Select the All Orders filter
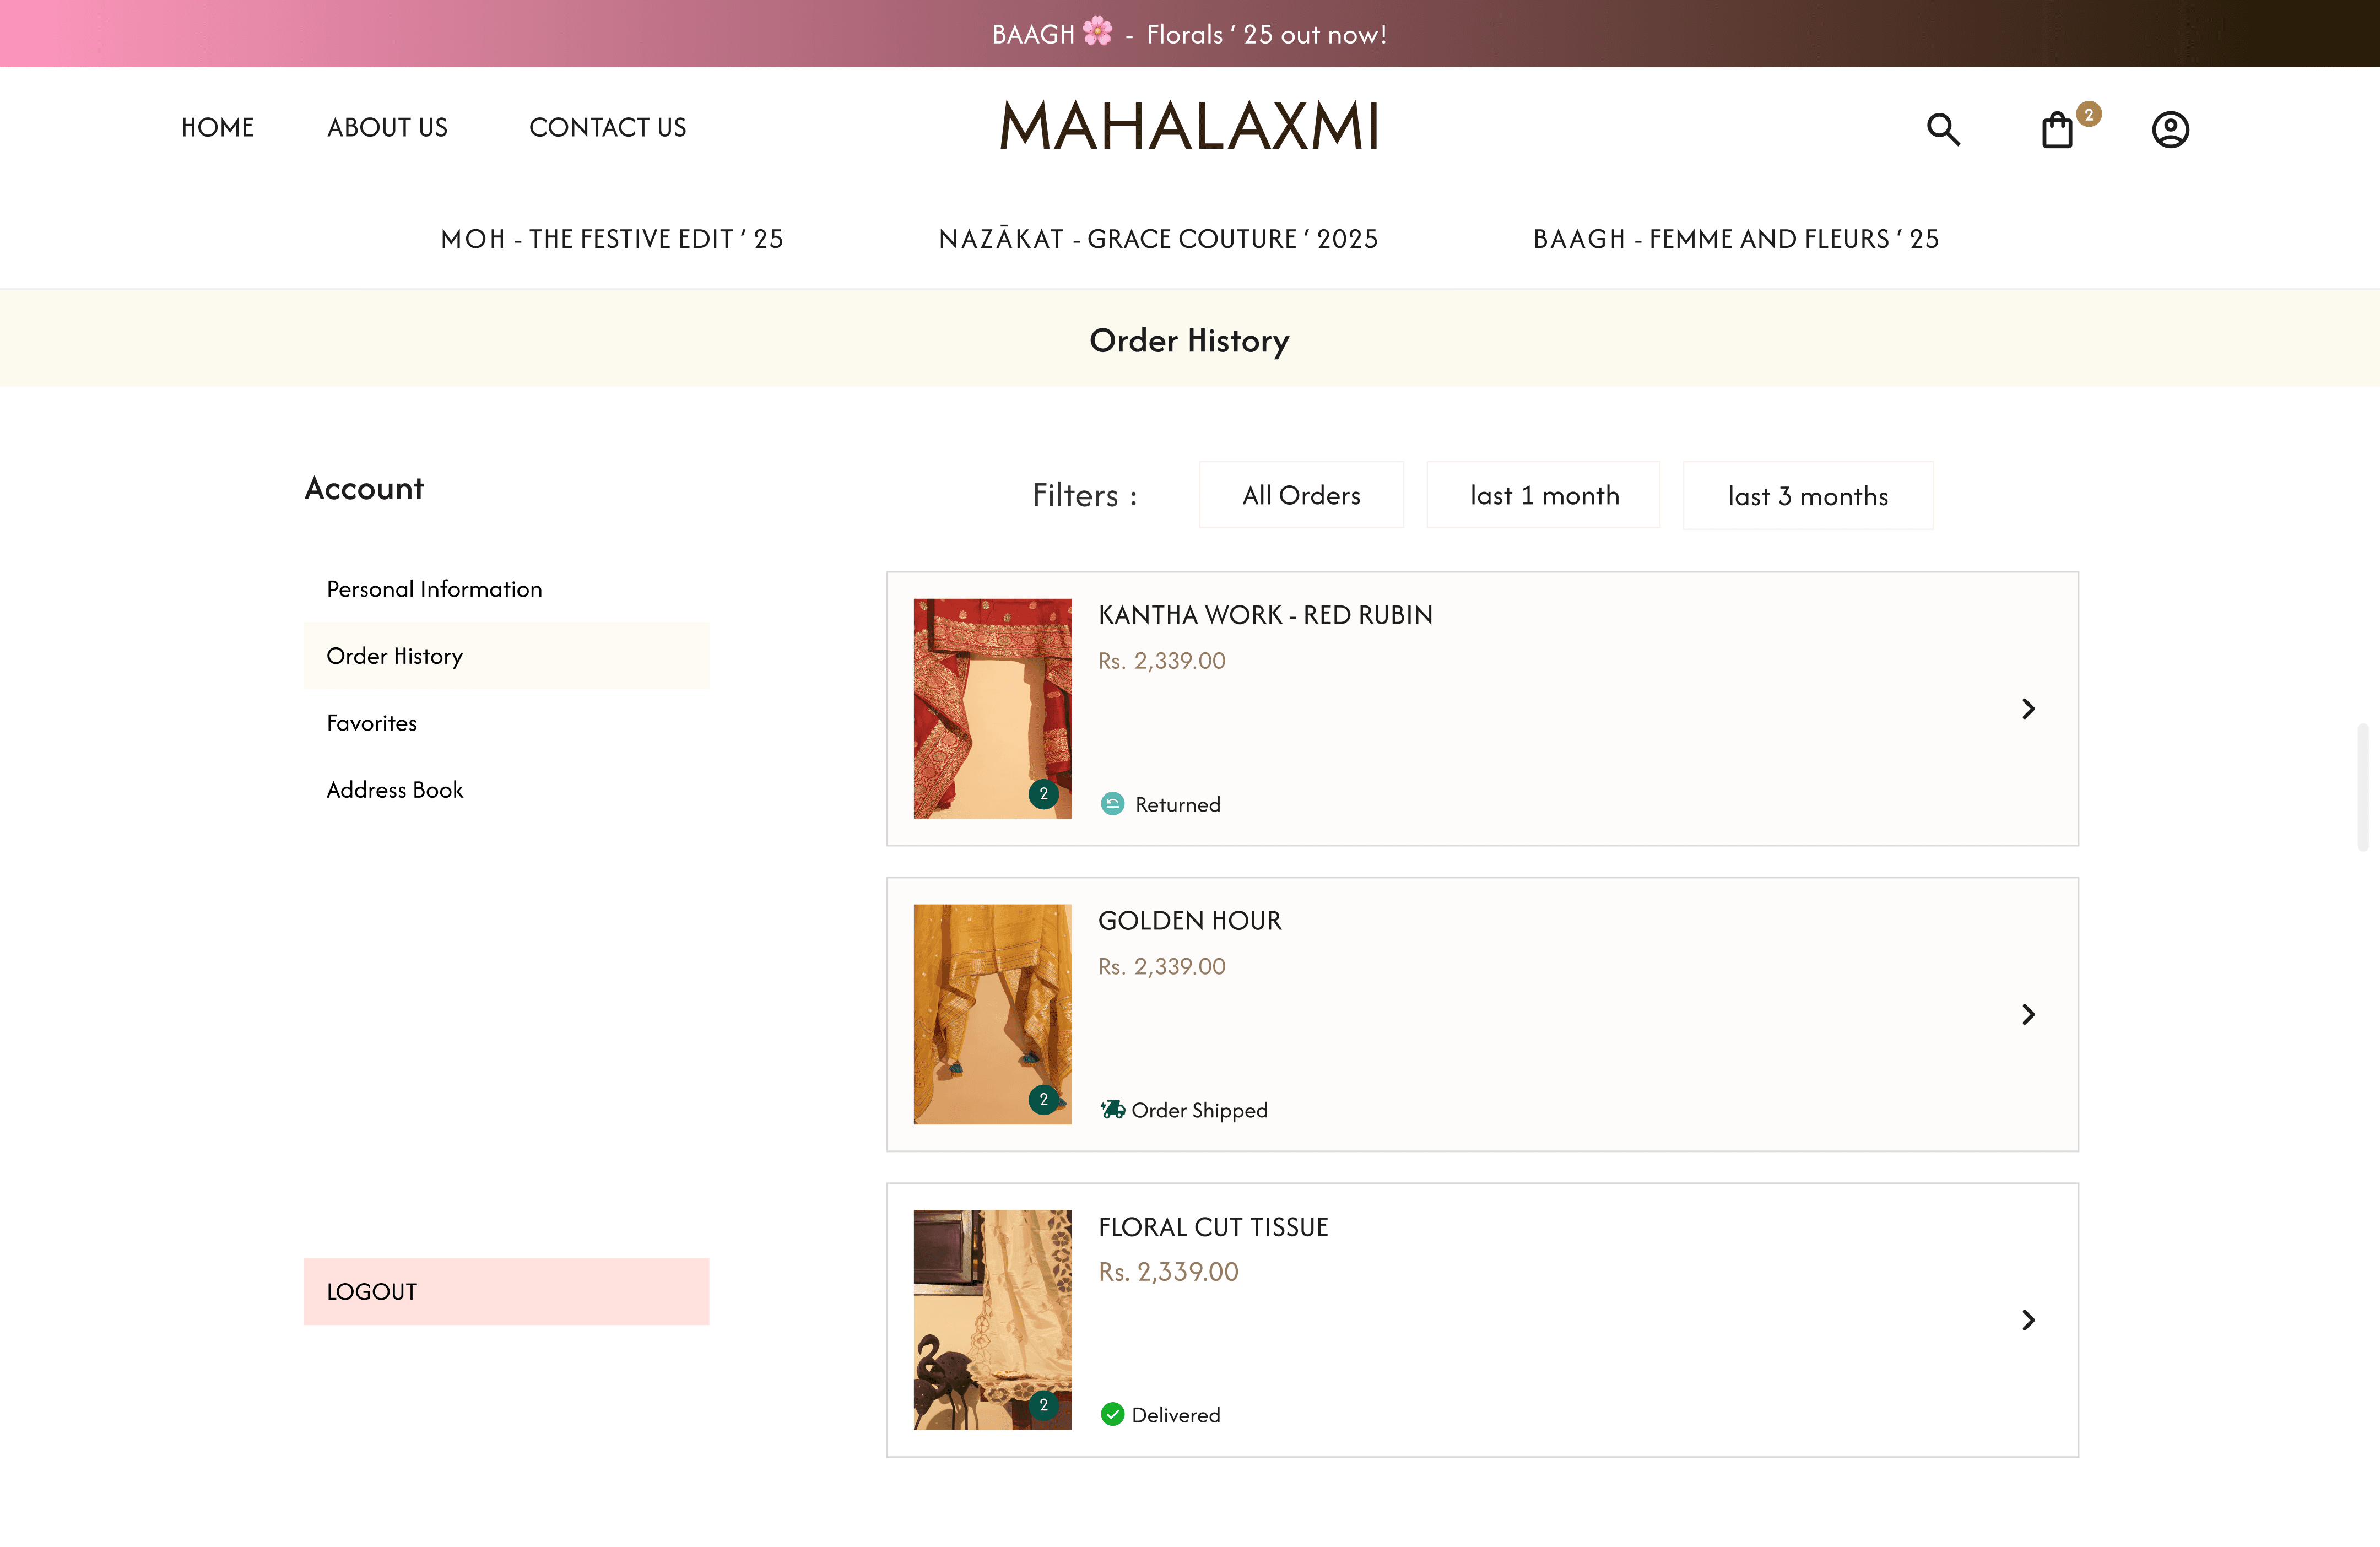 pyautogui.click(x=1301, y=495)
